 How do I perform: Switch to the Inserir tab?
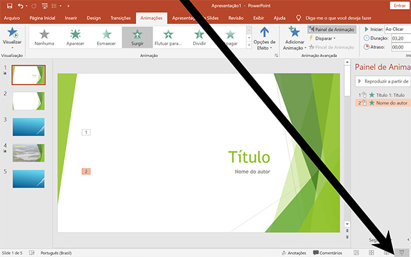tap(71, 18)
